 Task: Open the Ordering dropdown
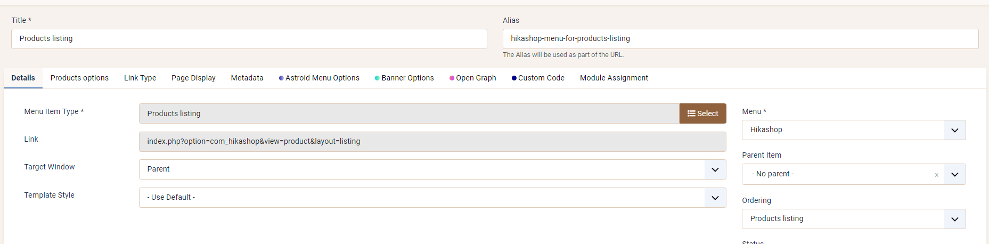853,219
